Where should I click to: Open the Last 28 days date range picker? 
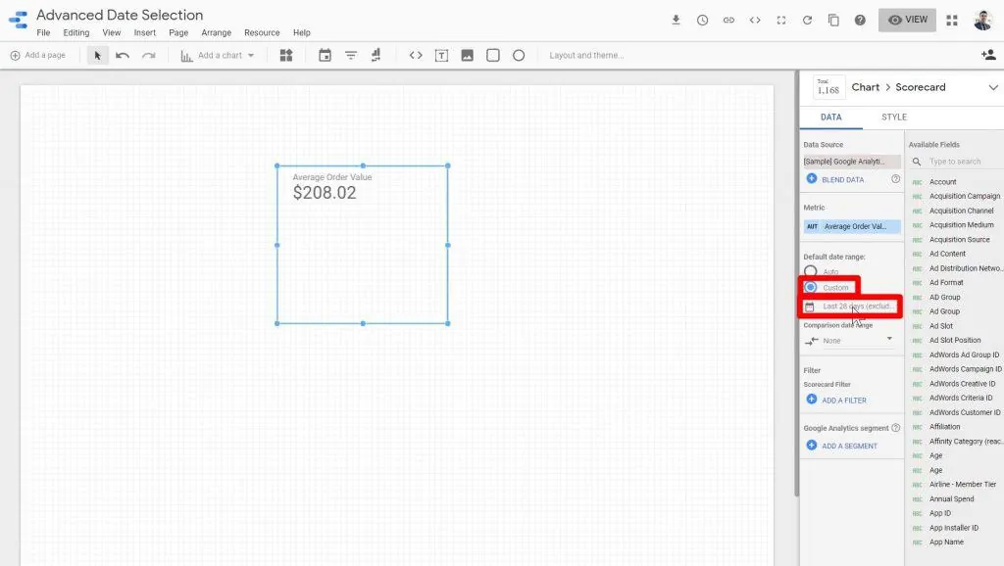[x=851, y=307]
